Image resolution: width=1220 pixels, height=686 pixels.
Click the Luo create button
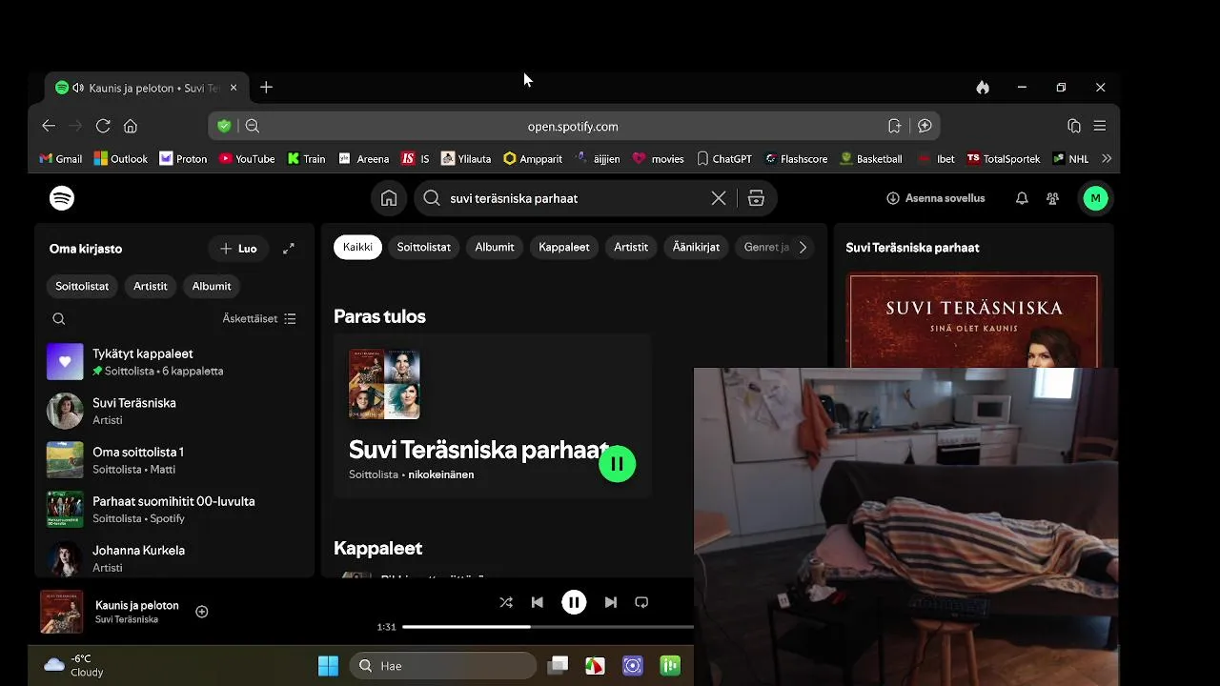[238, 249]
